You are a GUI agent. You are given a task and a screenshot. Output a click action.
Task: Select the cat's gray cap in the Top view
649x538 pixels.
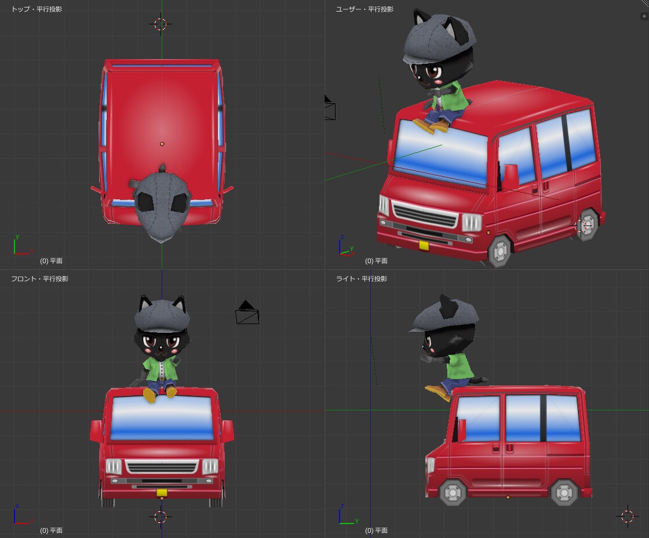pos(162,207)
